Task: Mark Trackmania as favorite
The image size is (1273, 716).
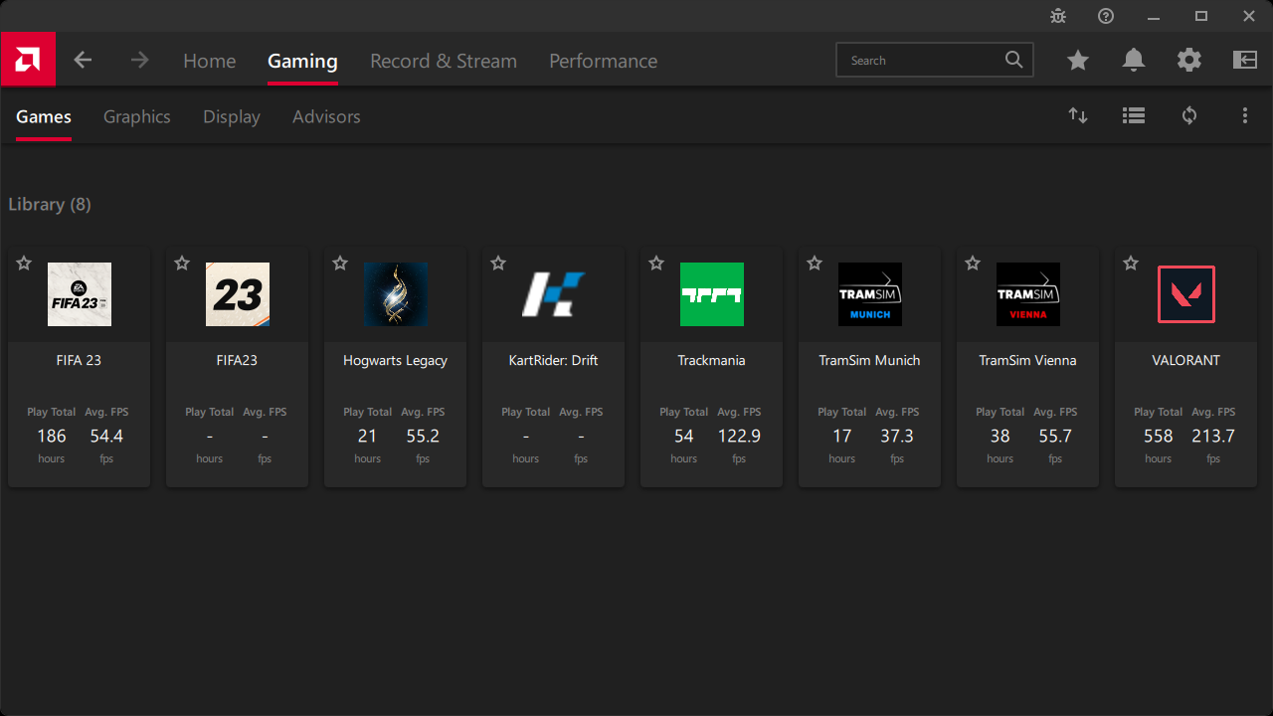Action: (656, 263)
